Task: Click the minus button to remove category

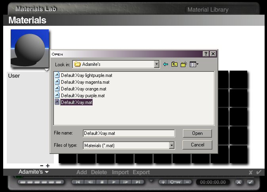Action: 42,165
